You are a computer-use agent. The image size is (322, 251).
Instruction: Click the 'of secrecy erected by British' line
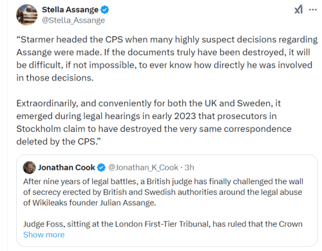pos(163,192)
